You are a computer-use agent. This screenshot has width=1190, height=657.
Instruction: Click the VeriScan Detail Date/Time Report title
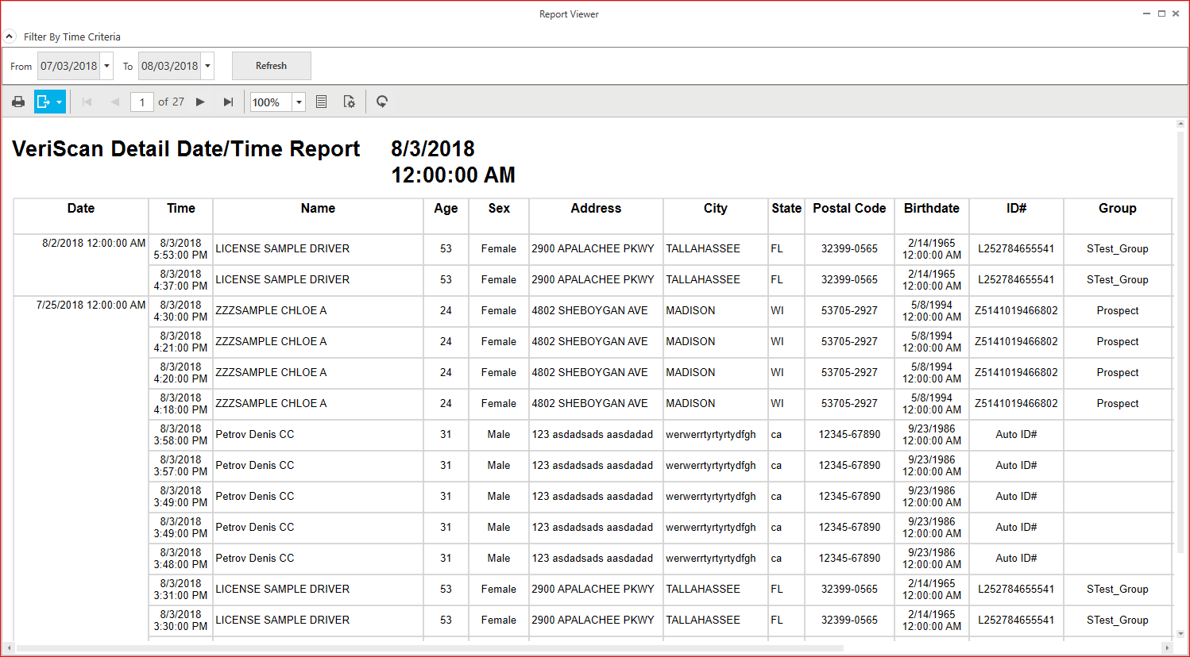[186, 149]
